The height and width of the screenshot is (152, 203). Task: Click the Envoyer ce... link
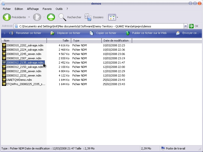click(191, 33)
